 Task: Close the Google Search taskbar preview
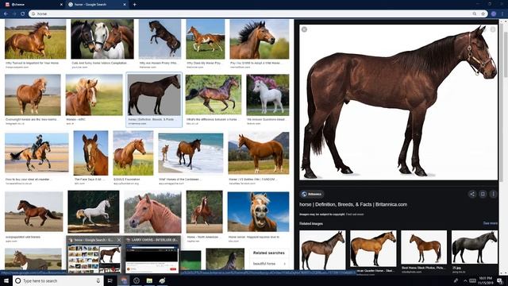tap(119, 240)
